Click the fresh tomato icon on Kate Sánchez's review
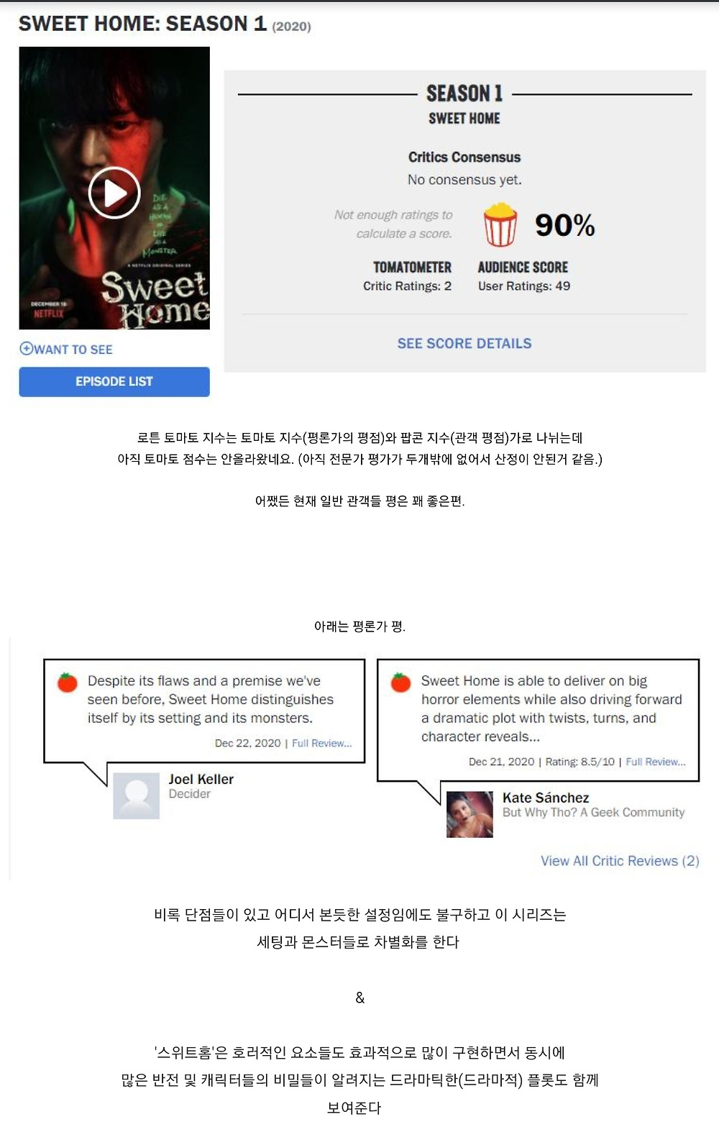Screen dimensions: 719x1145 coord(400,681)
